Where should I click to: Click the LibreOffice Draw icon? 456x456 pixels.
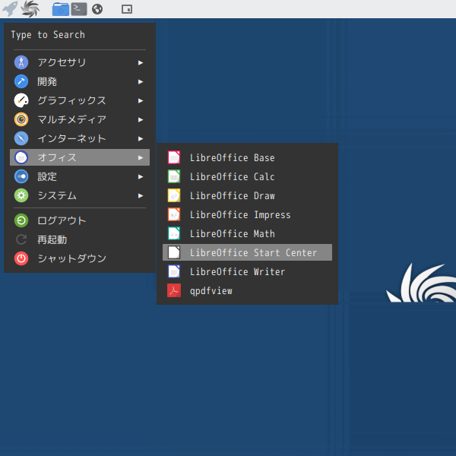pyautogui.click(x=174, y=195)
